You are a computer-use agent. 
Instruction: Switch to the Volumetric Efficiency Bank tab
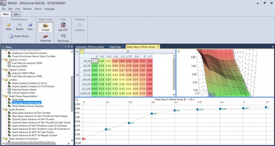pos(90,46)
